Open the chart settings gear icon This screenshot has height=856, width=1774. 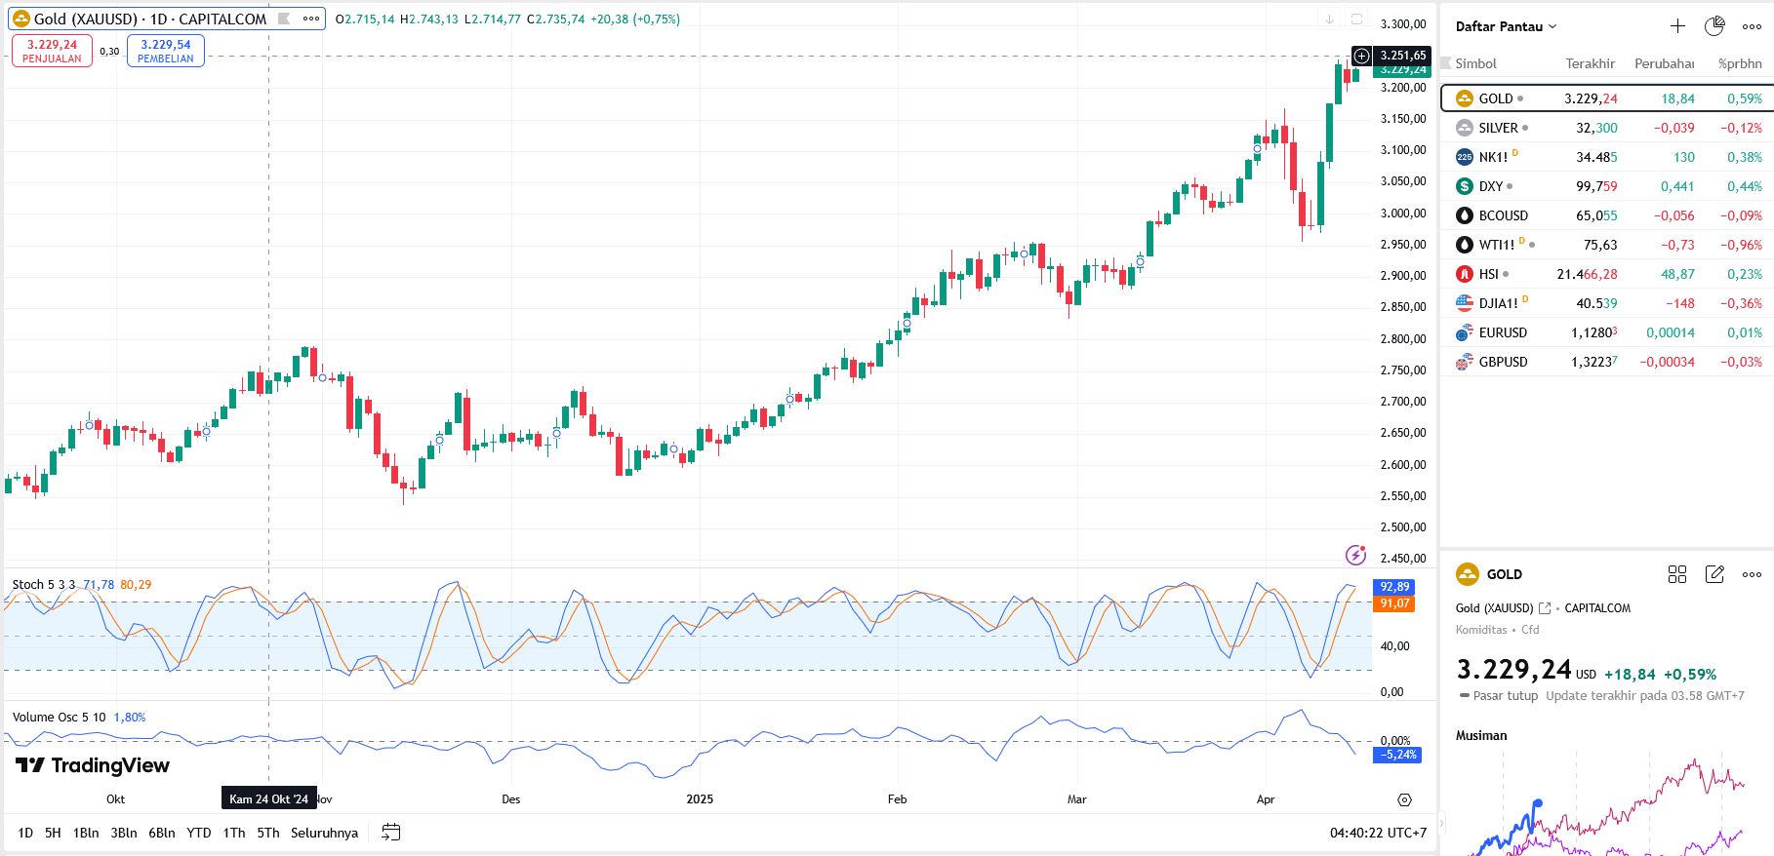pyautogui.click(x=1404, y=799)
